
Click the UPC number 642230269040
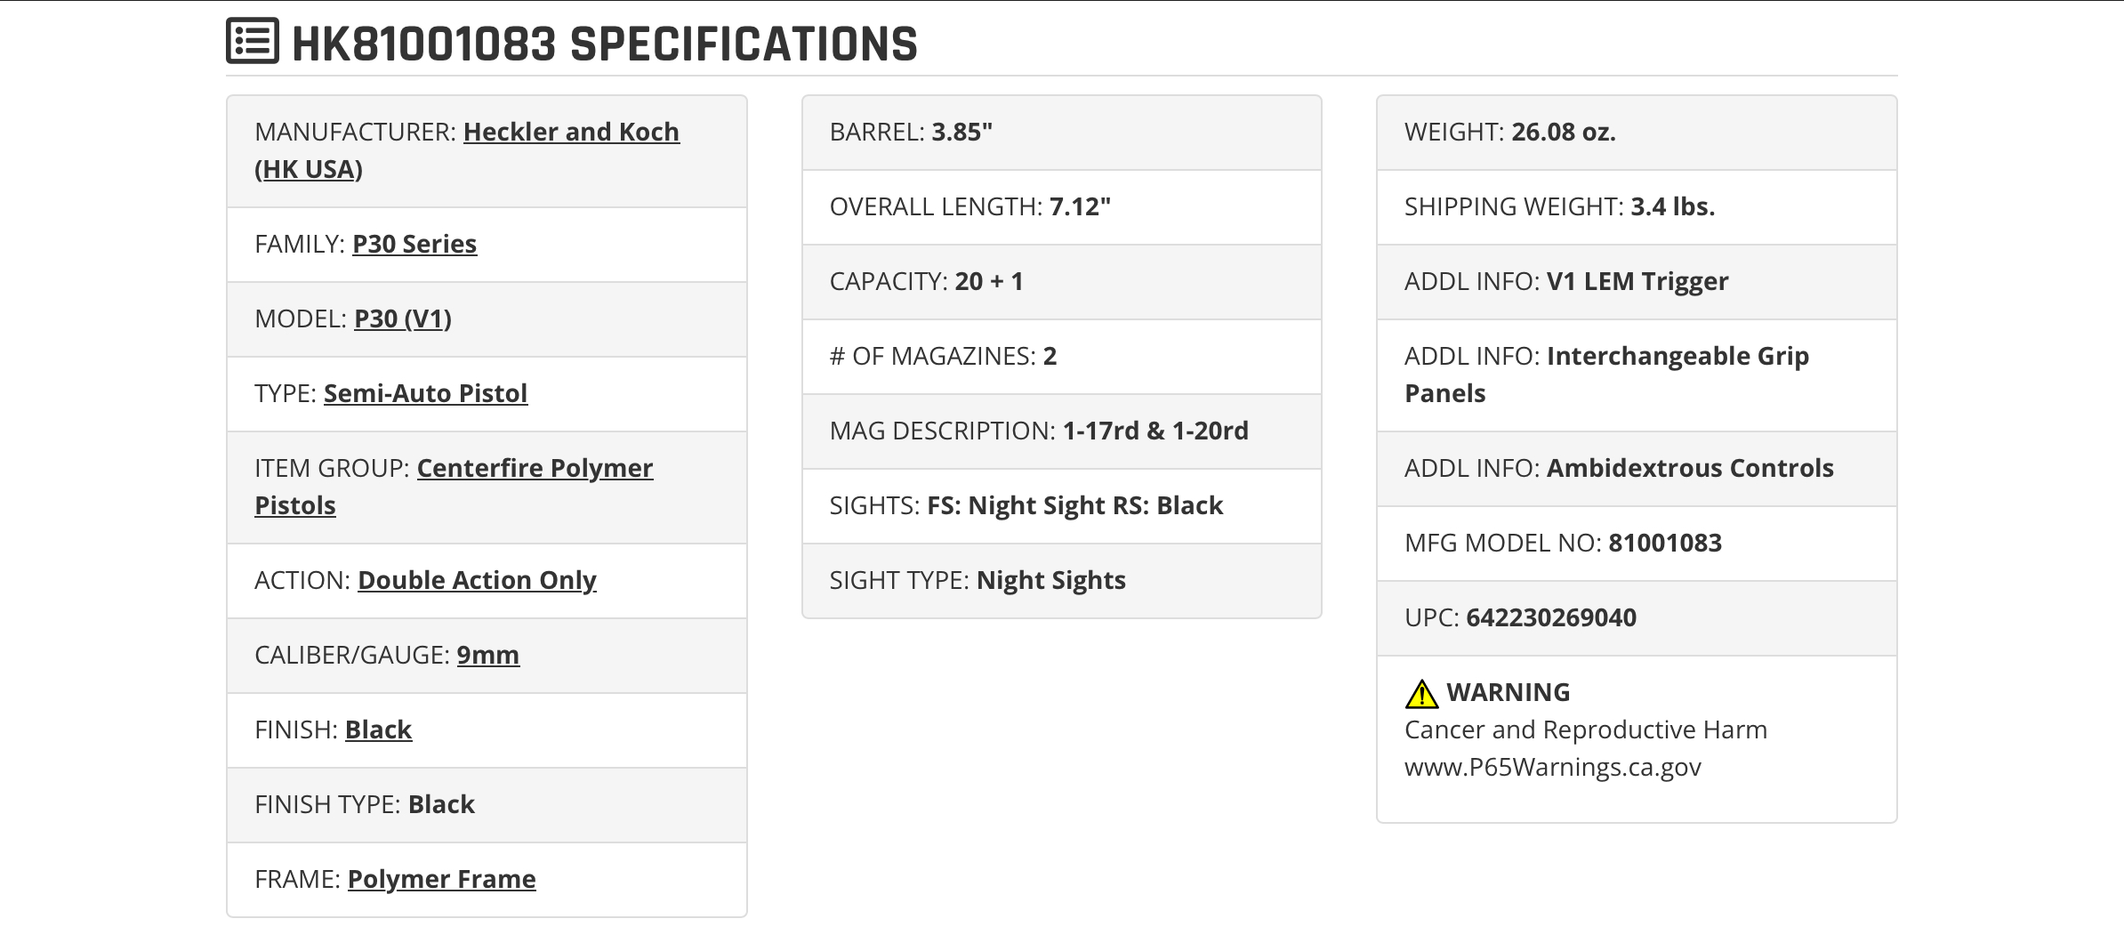1550,617
